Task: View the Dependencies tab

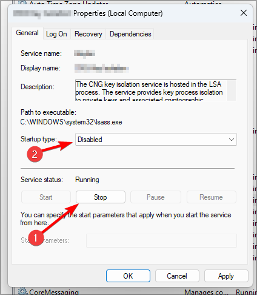Action: tap(130, 34)
